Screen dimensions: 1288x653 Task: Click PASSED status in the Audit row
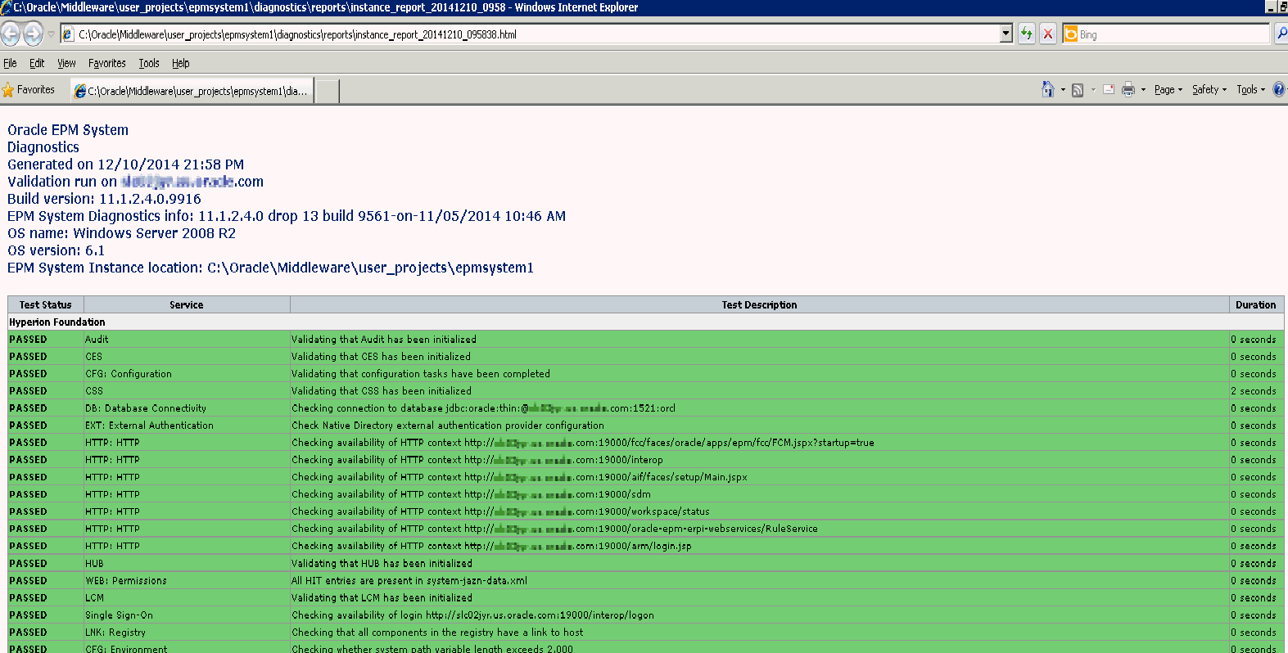[28, 339]
